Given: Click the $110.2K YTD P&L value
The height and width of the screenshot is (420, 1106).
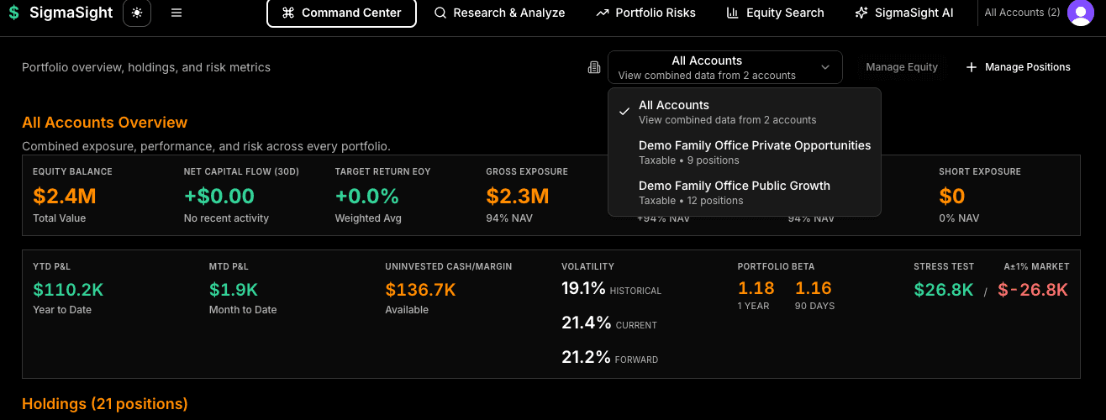Looking at the screenshot, I should 68,290.
